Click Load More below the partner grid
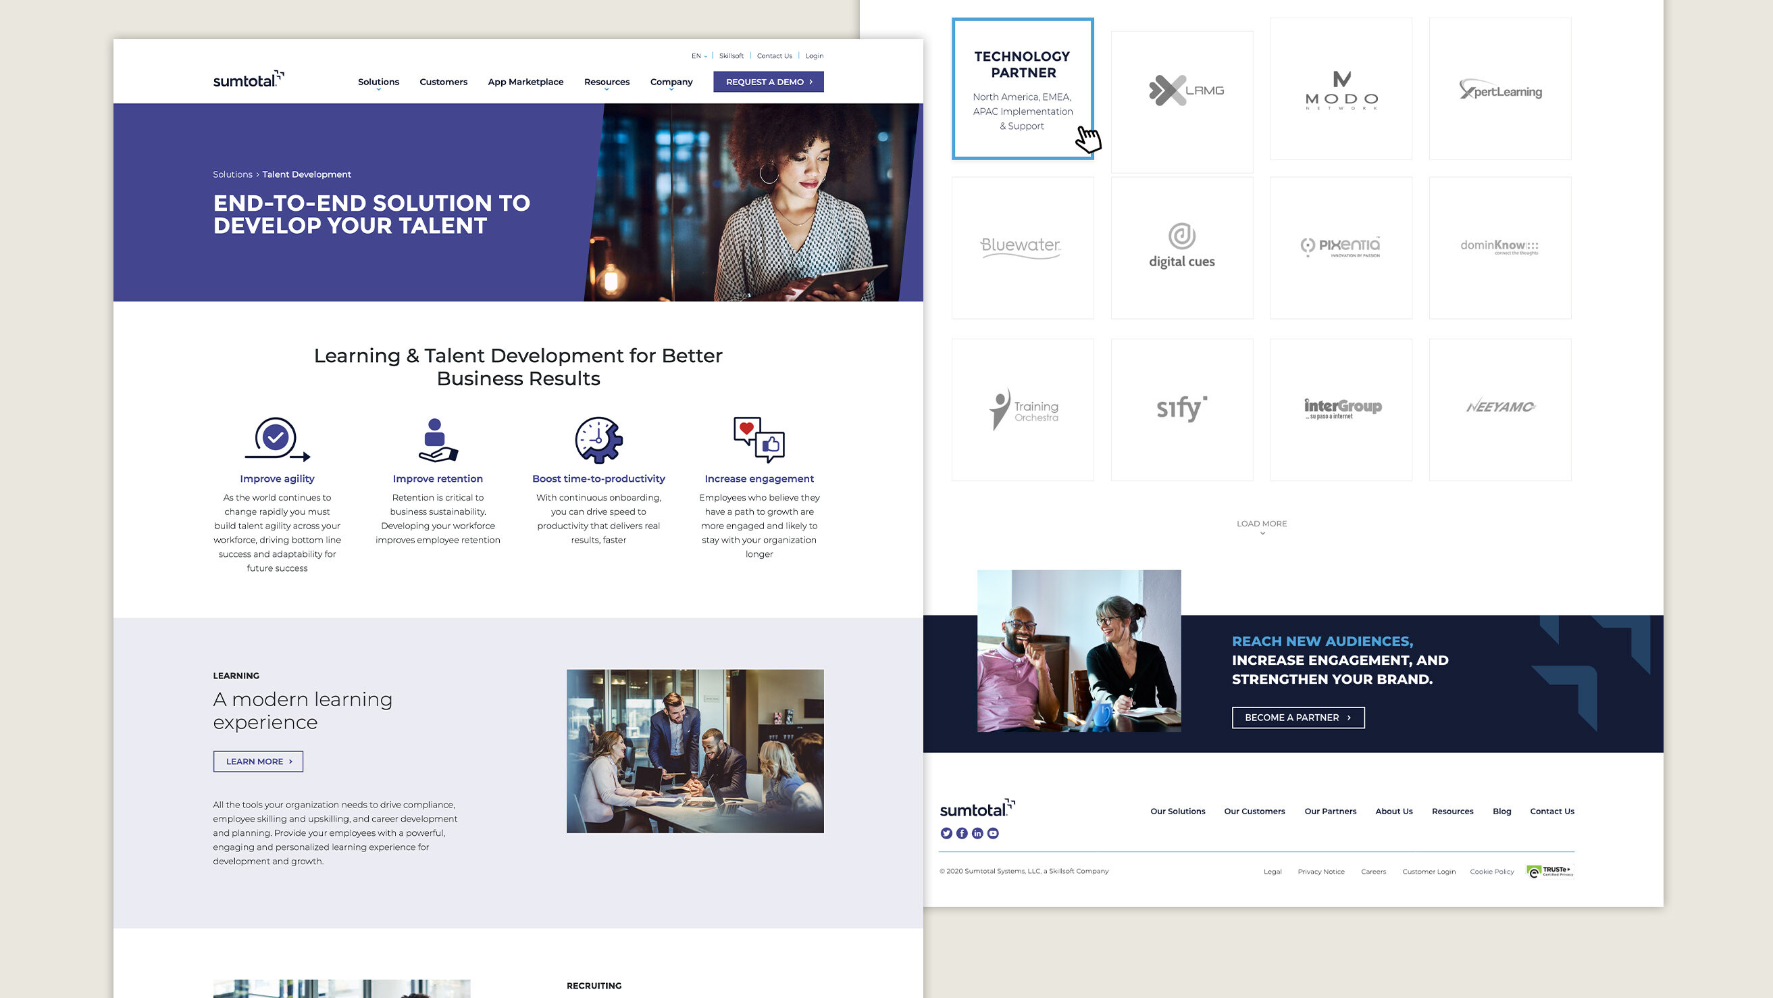The width and height of the screenshot is (1773, 998). (1262, 526)
